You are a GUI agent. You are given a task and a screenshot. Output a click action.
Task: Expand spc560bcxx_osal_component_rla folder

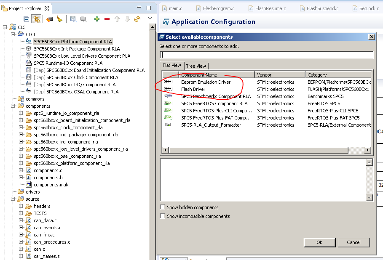[21, 156]
